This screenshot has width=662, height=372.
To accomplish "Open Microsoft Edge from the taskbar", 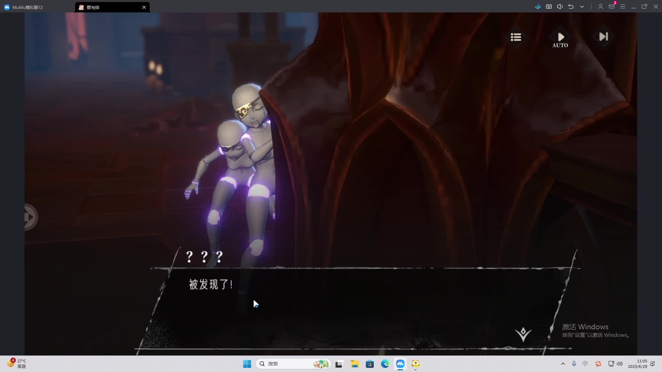I will tap(385, 364).
